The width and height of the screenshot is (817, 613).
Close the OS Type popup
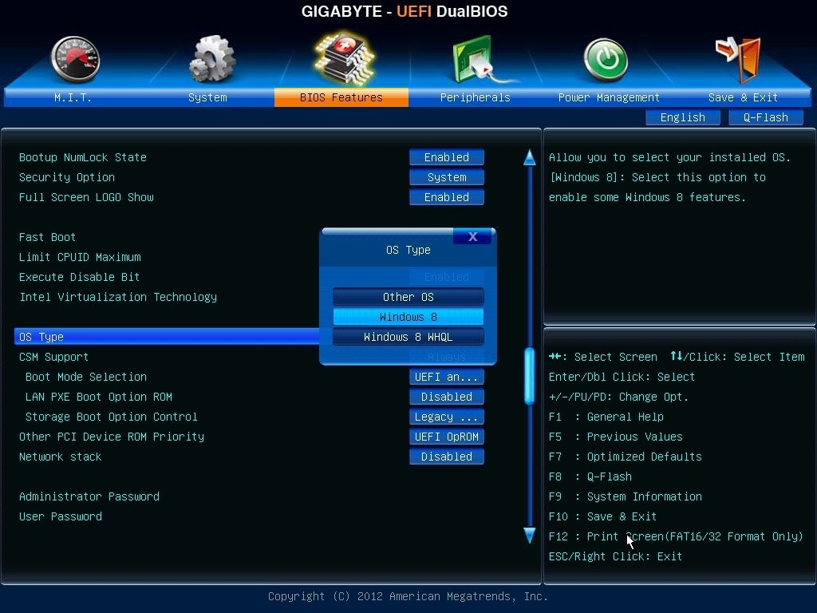coord(472,236)
